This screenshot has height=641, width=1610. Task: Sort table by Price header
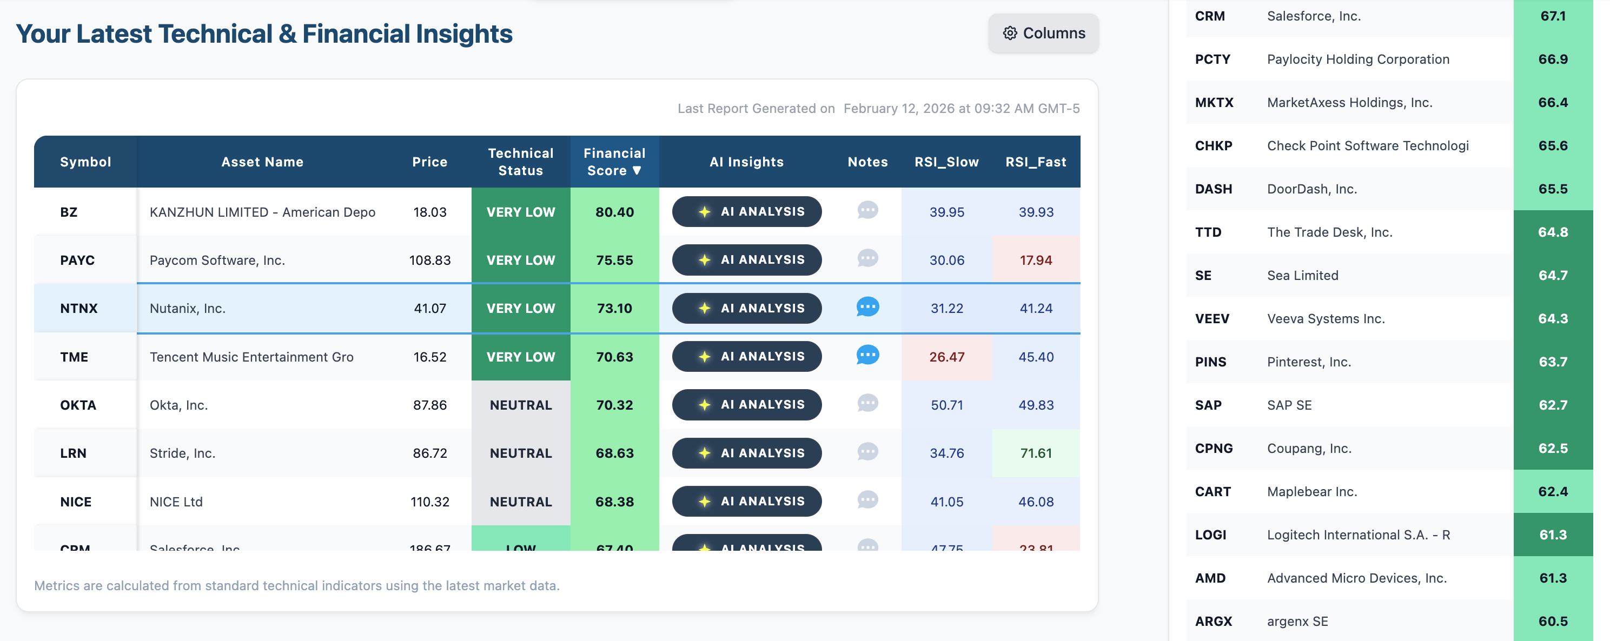point(429,162)
